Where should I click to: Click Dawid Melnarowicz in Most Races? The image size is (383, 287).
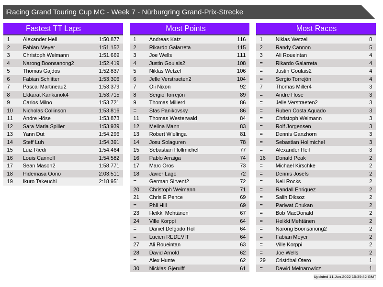tap(298, 268)
